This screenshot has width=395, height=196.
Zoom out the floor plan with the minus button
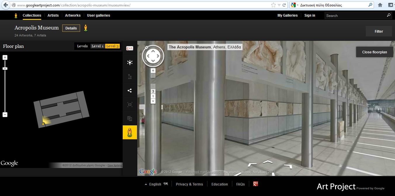(x=5, y=115)
